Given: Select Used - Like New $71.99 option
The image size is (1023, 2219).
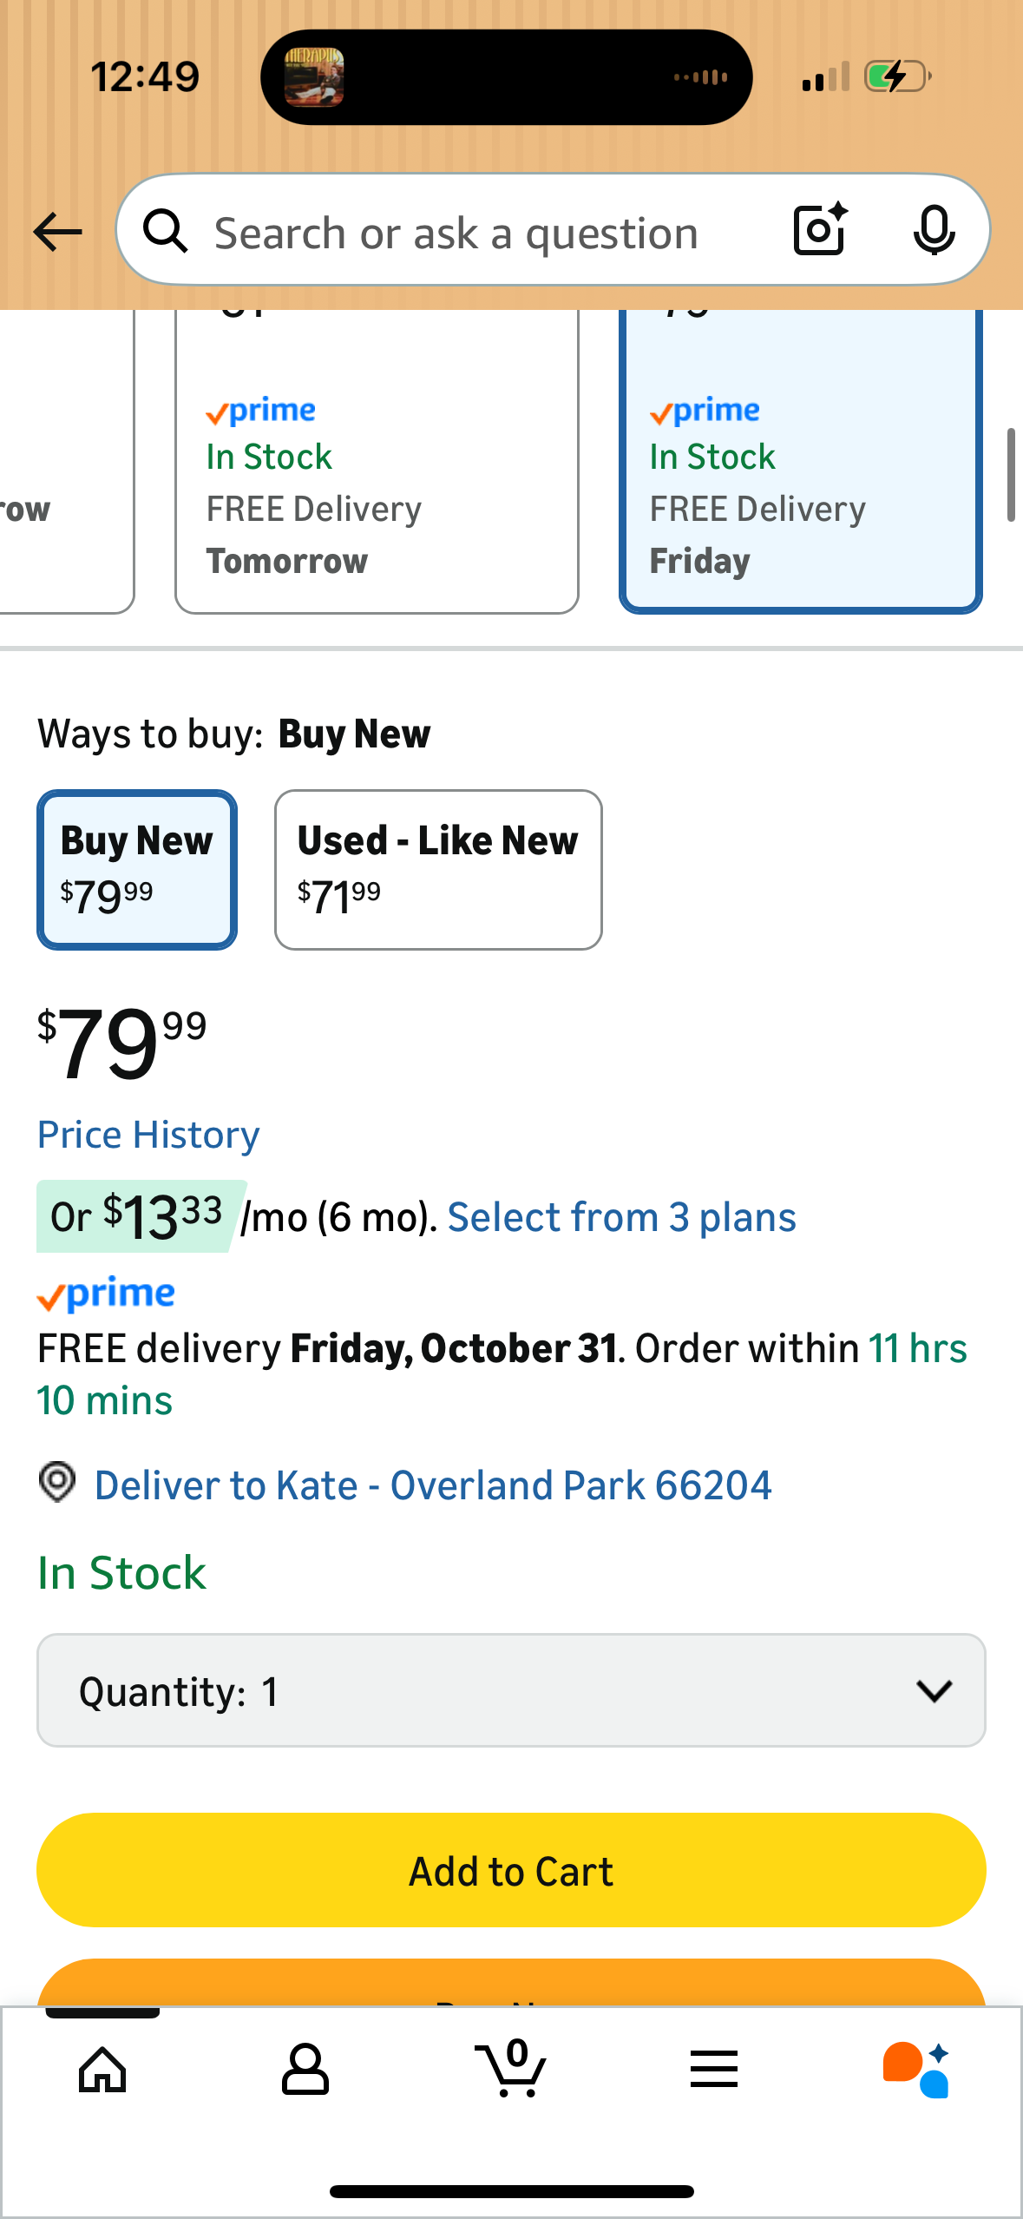Looking at the screenshot, I should (438, 869).
